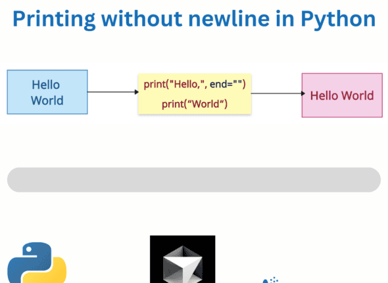Click the gray rounded bar
The image size is (388, 283).
194,180
